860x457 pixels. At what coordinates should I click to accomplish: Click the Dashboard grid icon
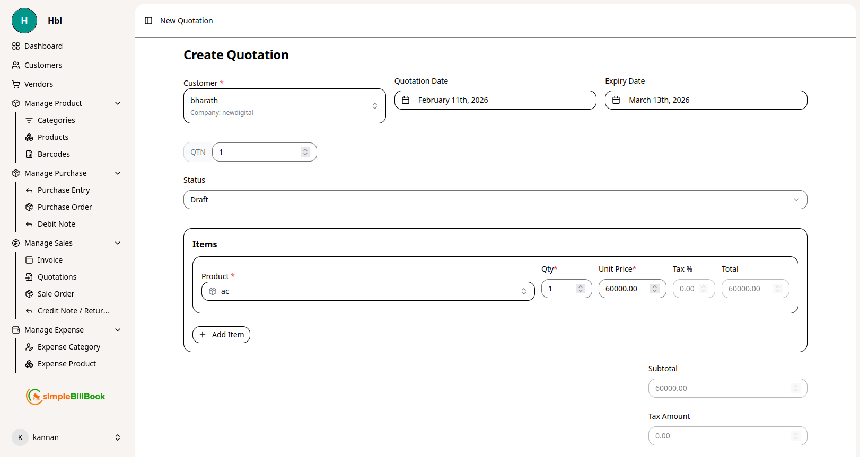pyautogui.click(x=16, y=46)
